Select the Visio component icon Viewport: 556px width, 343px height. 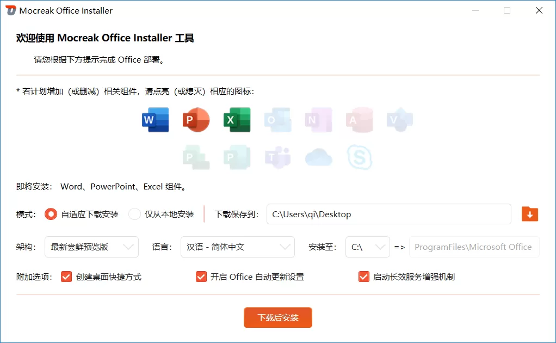pyautogui.click(x=400, y=120)
